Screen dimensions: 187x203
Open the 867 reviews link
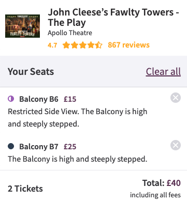[128, 45]
